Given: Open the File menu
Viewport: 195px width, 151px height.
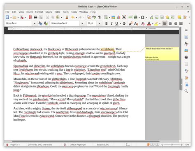Looking at the screenshot, I should [x=7, y=12].
